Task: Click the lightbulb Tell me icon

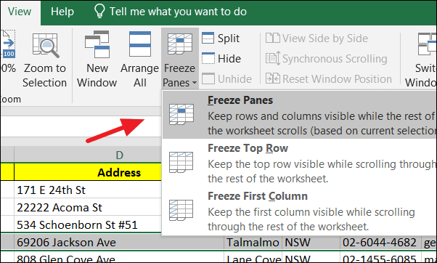Action: pos(99,11)
